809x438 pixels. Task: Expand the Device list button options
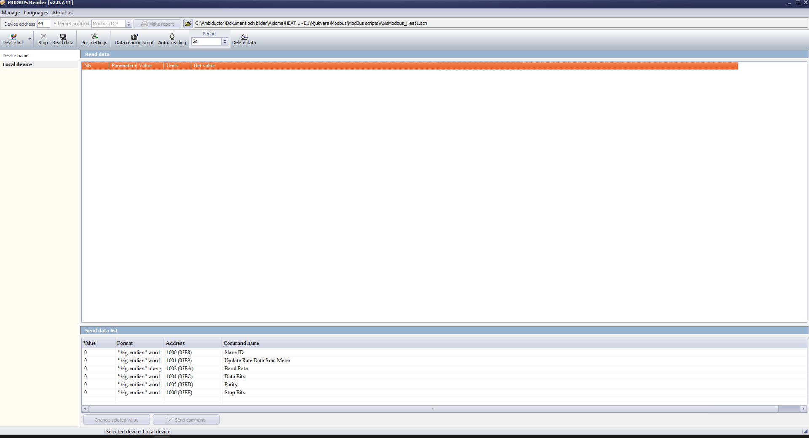pos(29,39)
